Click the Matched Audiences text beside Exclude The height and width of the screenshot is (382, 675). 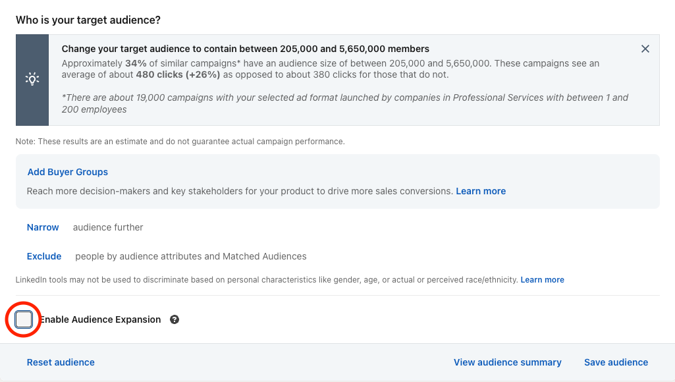264,256
